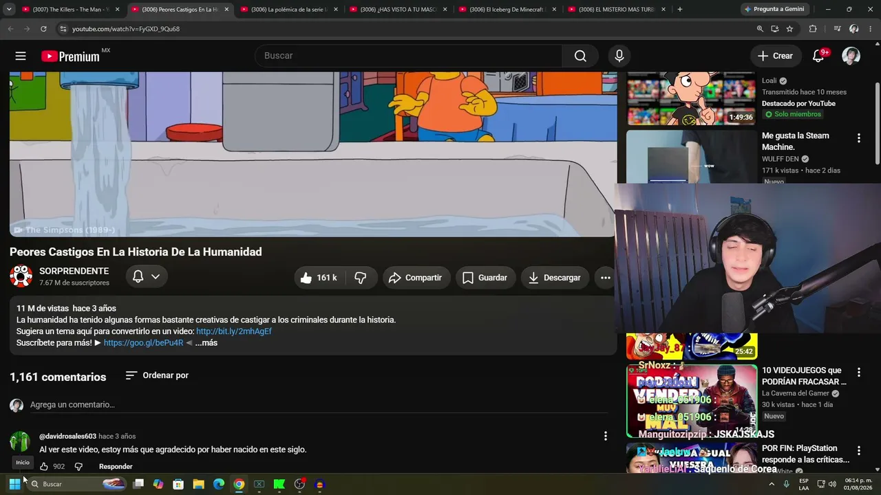Switch to ¿HAS VISTO A TU MASC tab
This screenshot has height=495, width=881.
coord(398,10)
